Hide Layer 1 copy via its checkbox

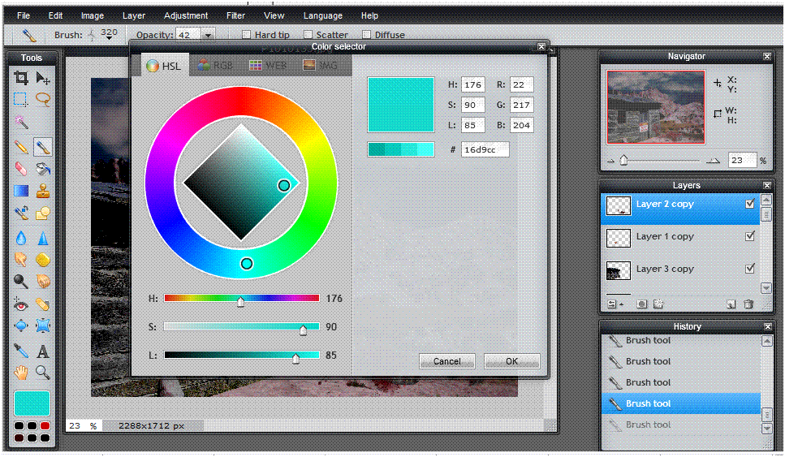[750, 236]
